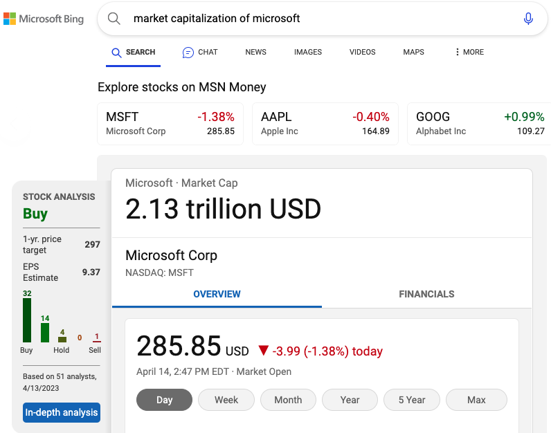Select the Year chart range

click(x=350, y=400)
